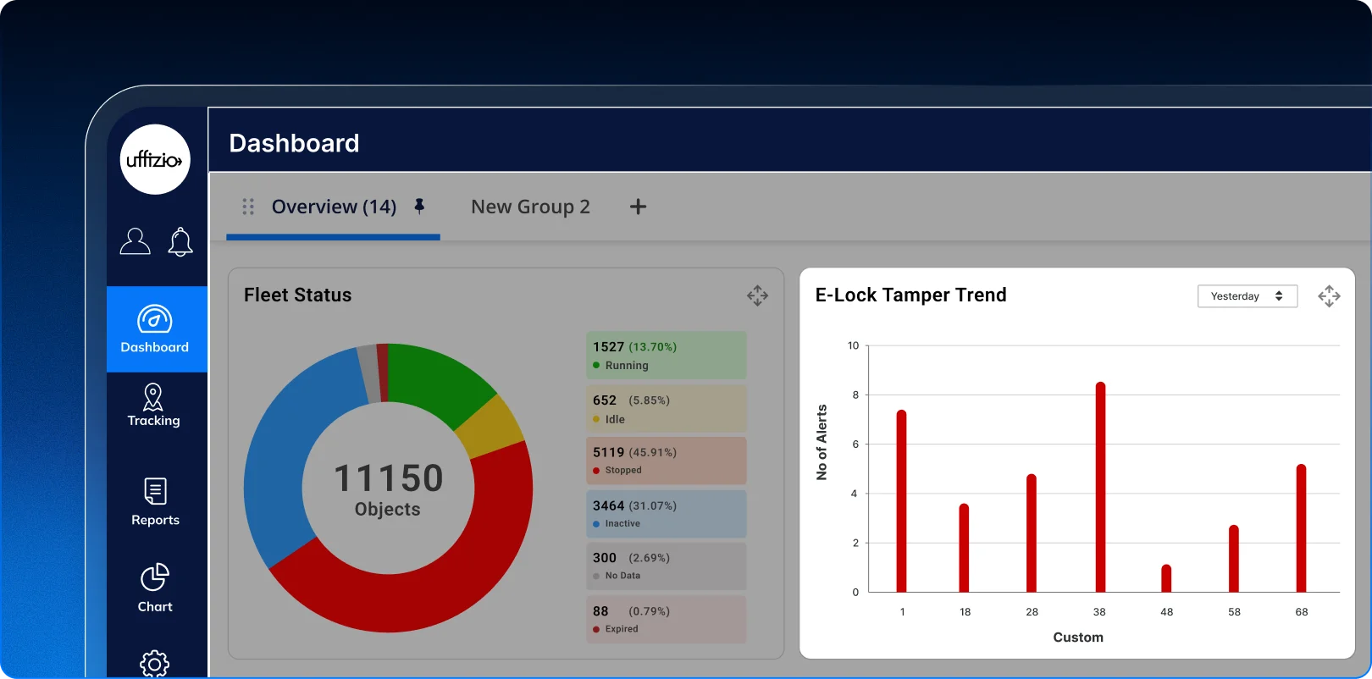Open Reports in sidebar
The image size is (1372, 679).
(155, 501)
